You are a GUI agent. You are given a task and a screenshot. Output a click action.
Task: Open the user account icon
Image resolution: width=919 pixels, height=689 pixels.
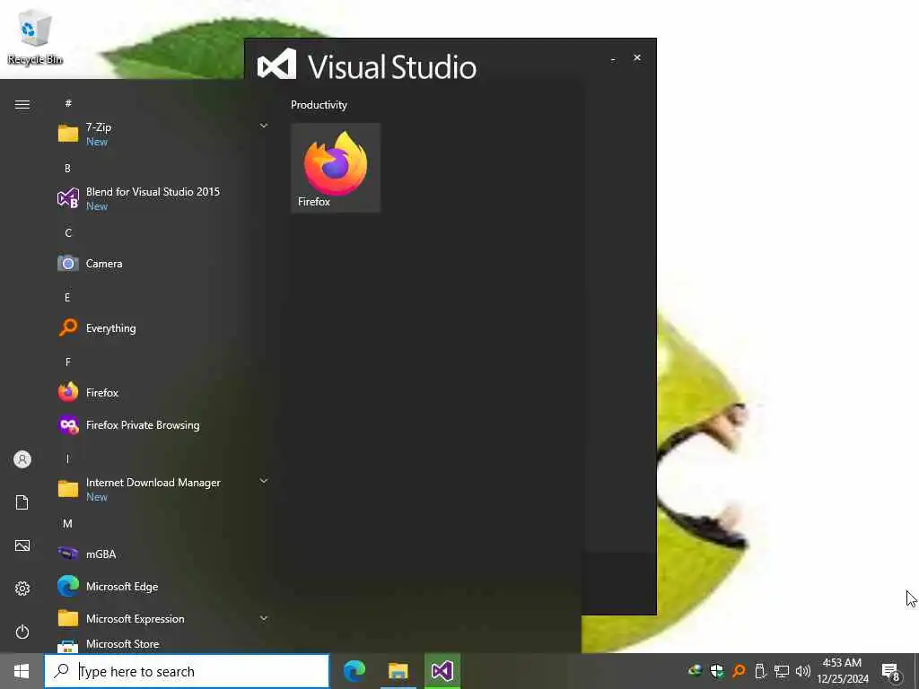pos(22,459)
